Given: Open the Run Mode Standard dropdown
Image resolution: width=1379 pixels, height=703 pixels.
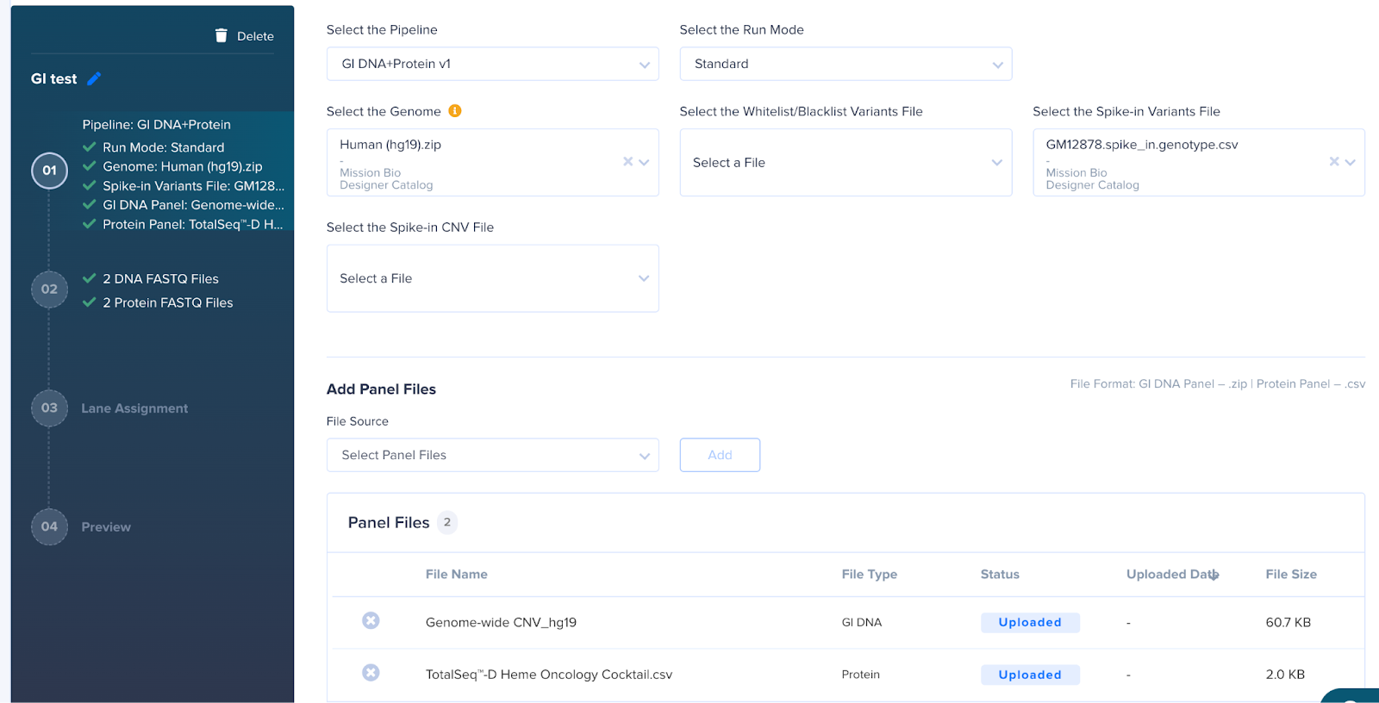Looking at the screenshot, I should click(845, 64).
